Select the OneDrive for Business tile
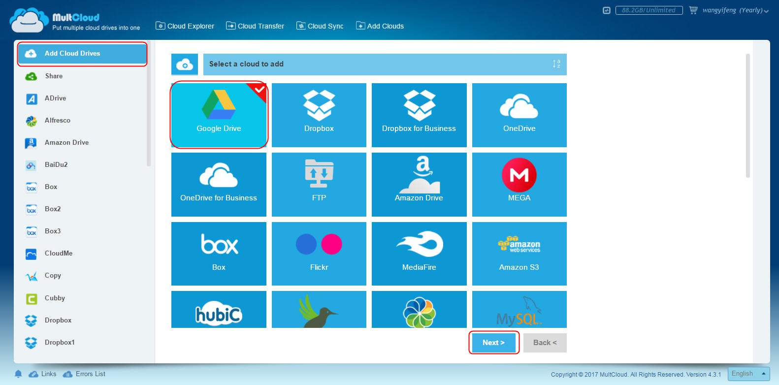The height and width of the screenshot is (385, 779). 219,185
